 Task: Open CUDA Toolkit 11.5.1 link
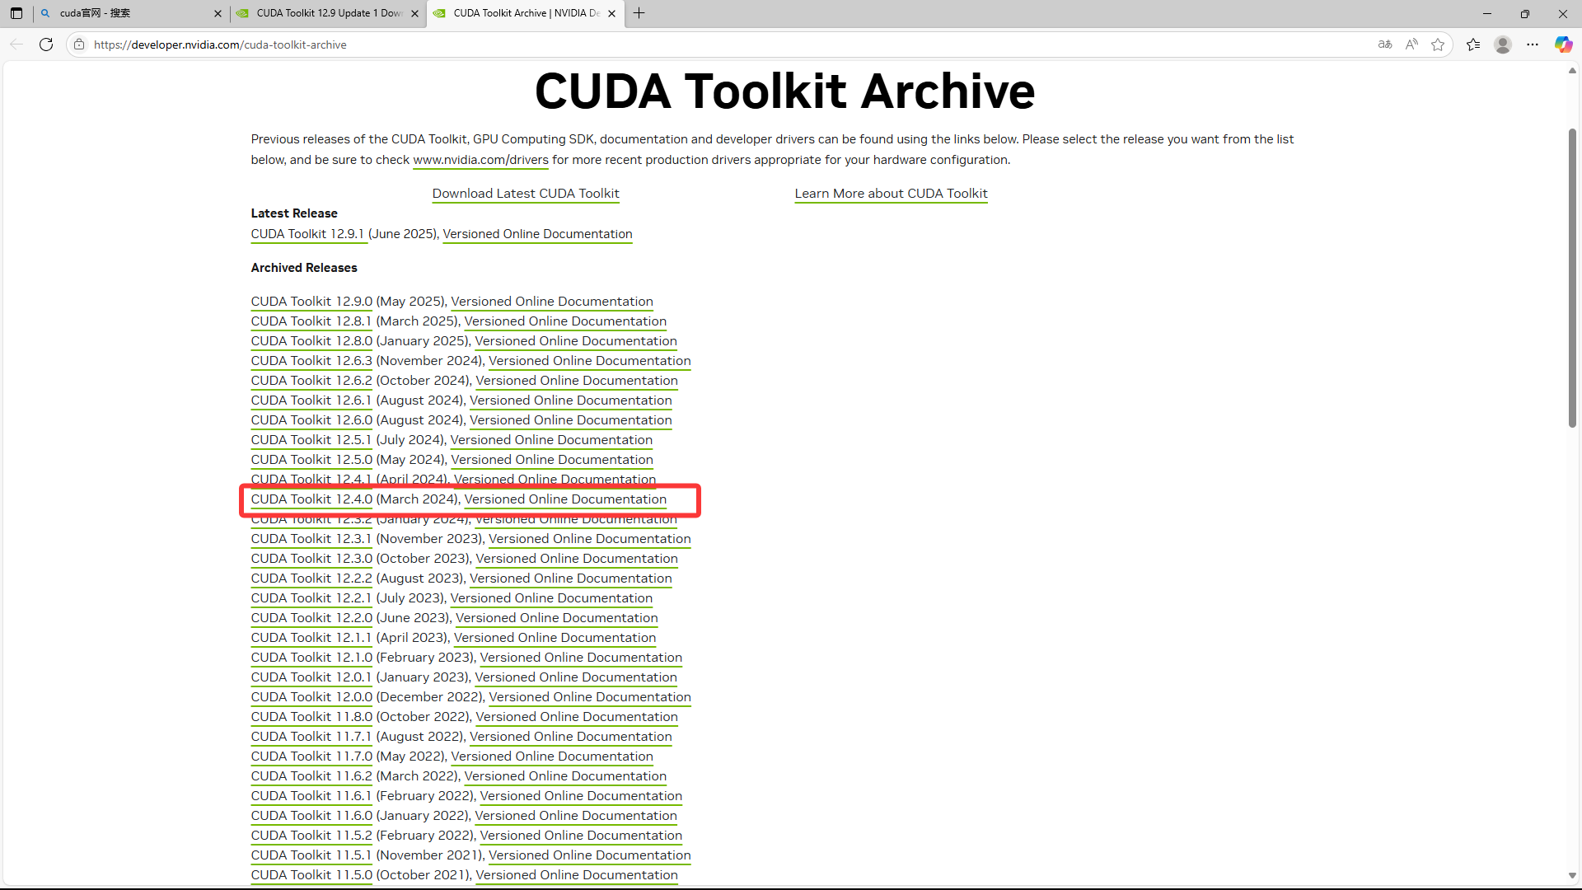[311, 855]
